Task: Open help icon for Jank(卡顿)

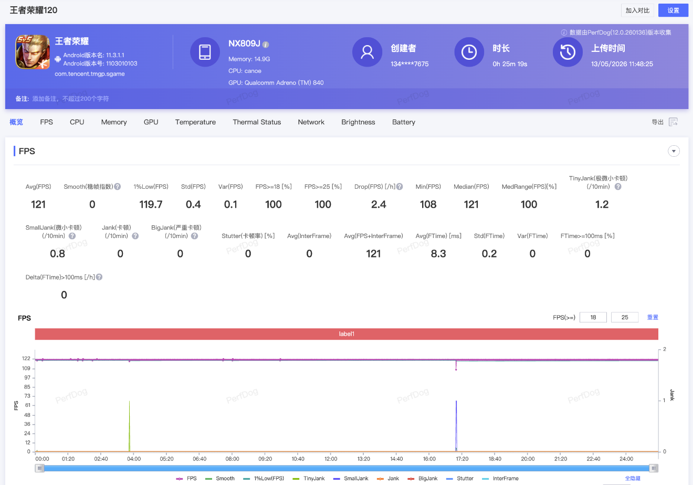Action: [x=135, y=236]
